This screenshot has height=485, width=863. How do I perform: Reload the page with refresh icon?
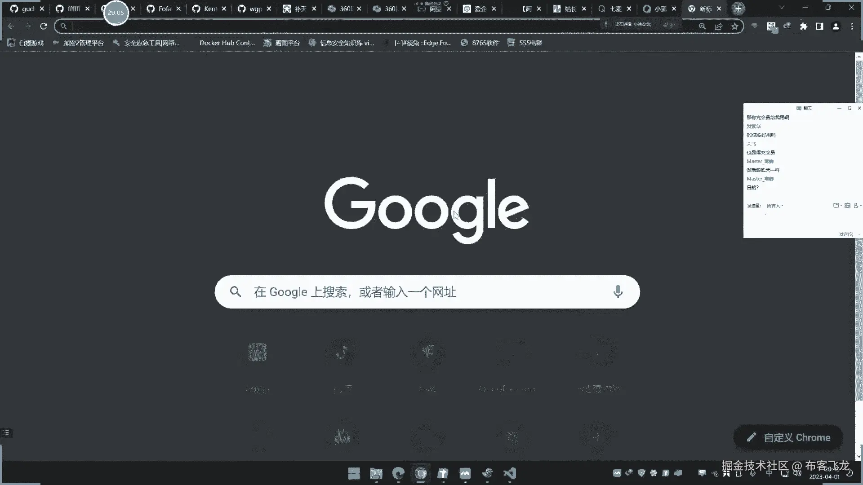pos(44,26)
